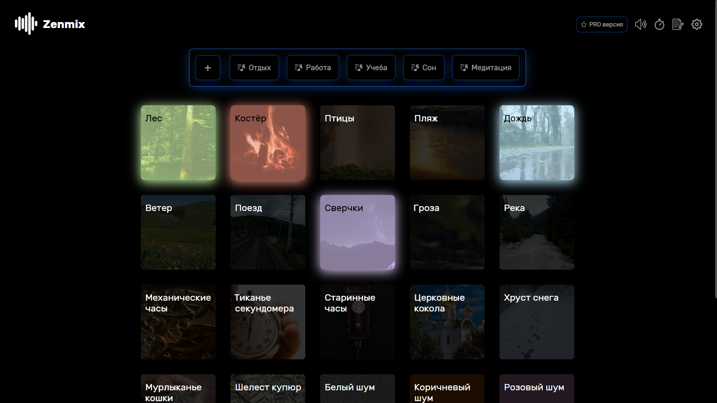Add a new preset with plus button

click(x=208, y=68)
